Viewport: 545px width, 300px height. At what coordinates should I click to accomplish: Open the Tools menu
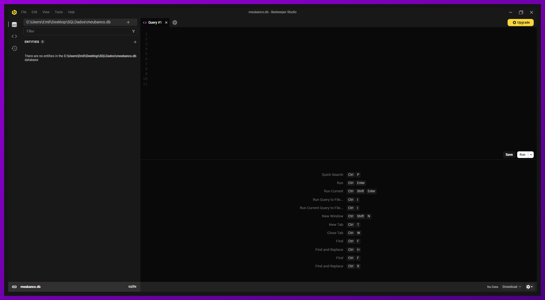pyautogui.click(x=59, y=12)
